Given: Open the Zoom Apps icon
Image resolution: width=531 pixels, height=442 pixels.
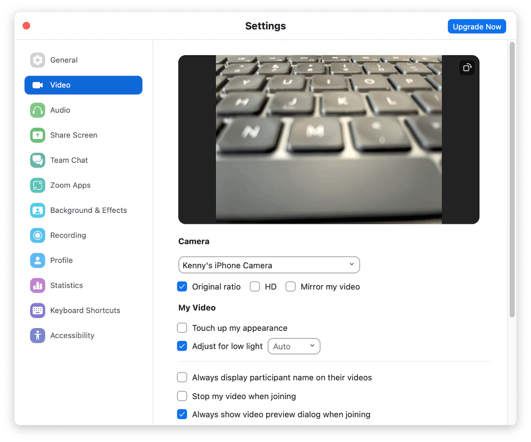Looking at the screenshot, I should pos(38,185).
